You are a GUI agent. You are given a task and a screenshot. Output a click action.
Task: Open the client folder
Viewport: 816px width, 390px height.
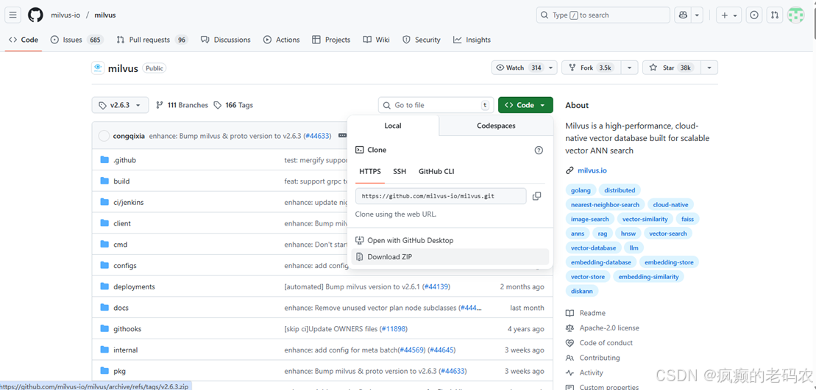pos(122,223)
